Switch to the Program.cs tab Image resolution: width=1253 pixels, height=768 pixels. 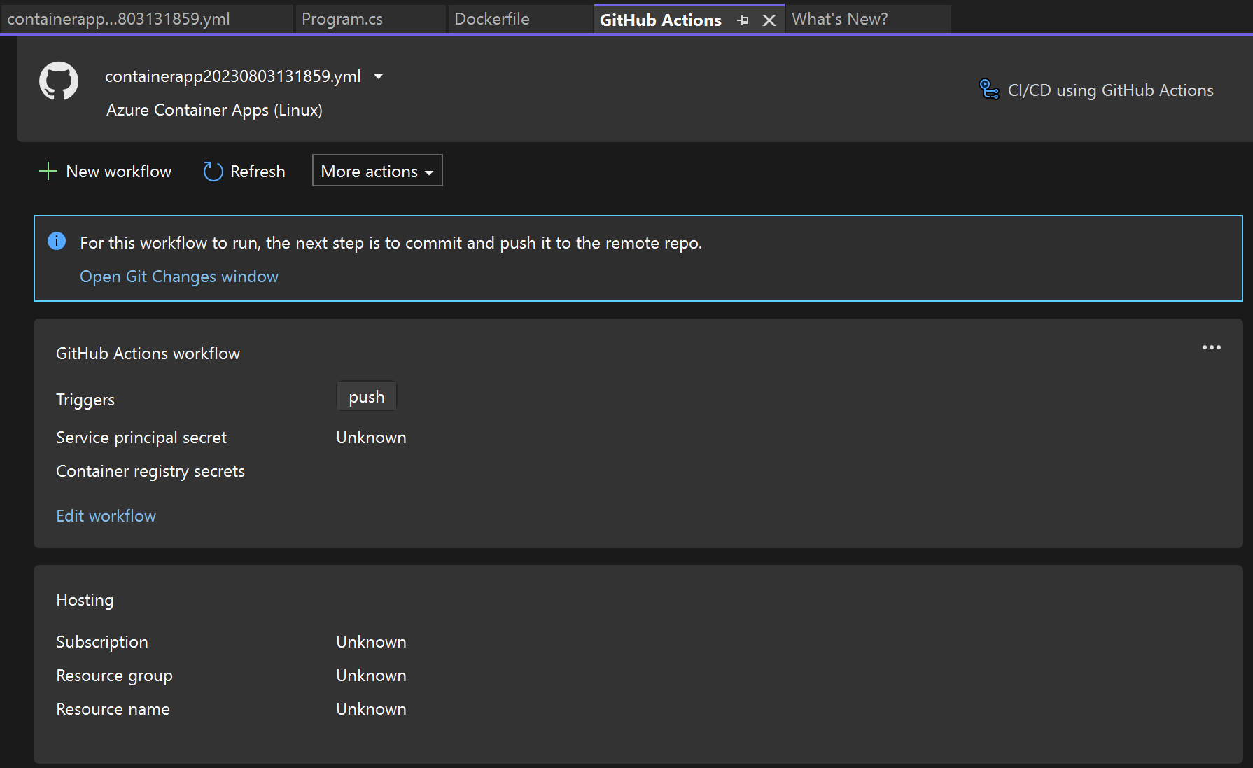coord(342,19)
